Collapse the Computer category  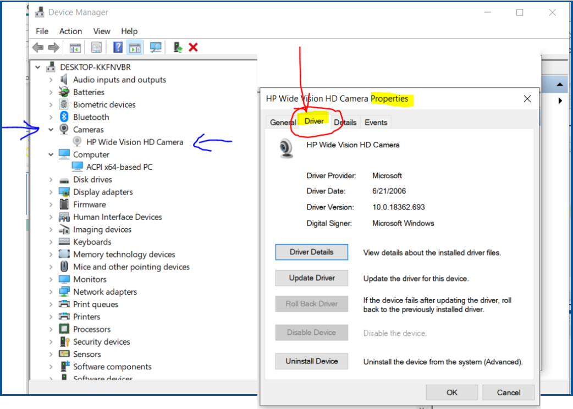pos(51,154)
